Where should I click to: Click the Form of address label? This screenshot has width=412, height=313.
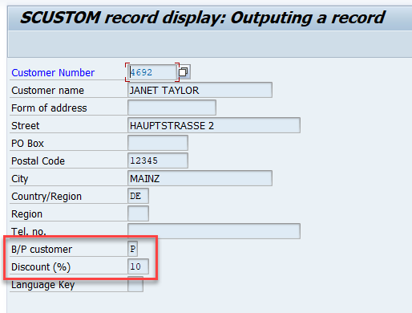point(49,108)
